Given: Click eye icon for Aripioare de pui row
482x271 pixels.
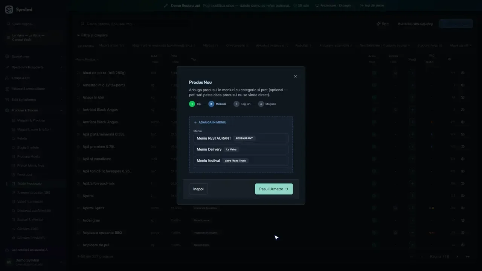Looking at the screenshot, I should [462, 245].
